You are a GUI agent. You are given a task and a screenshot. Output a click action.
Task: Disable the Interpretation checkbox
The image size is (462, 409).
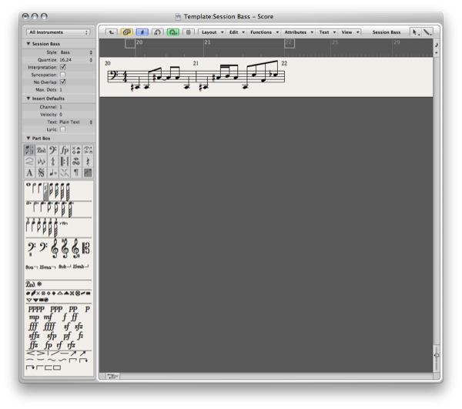[63, 67]
